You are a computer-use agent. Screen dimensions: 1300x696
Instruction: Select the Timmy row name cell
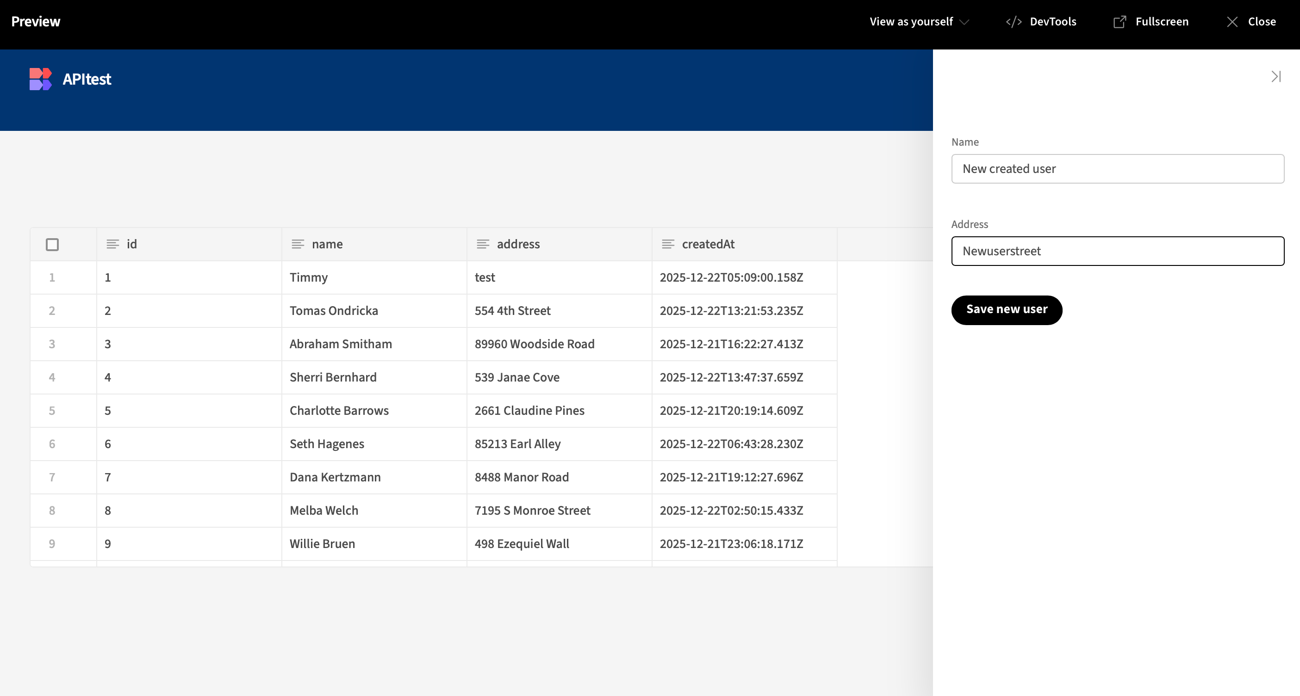click(x=373, y=277)
